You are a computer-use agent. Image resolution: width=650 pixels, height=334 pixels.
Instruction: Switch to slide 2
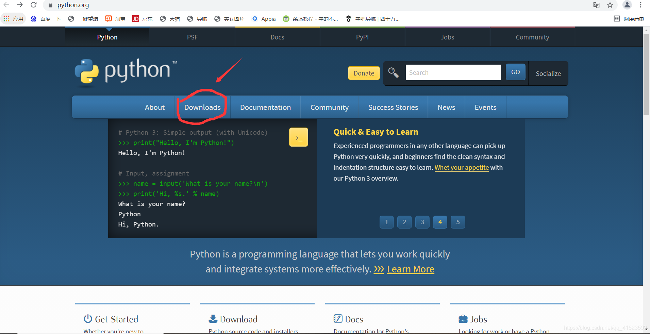(404, 222)
